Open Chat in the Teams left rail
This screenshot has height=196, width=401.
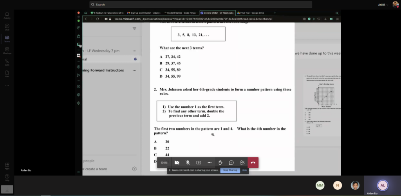point(7,27)
